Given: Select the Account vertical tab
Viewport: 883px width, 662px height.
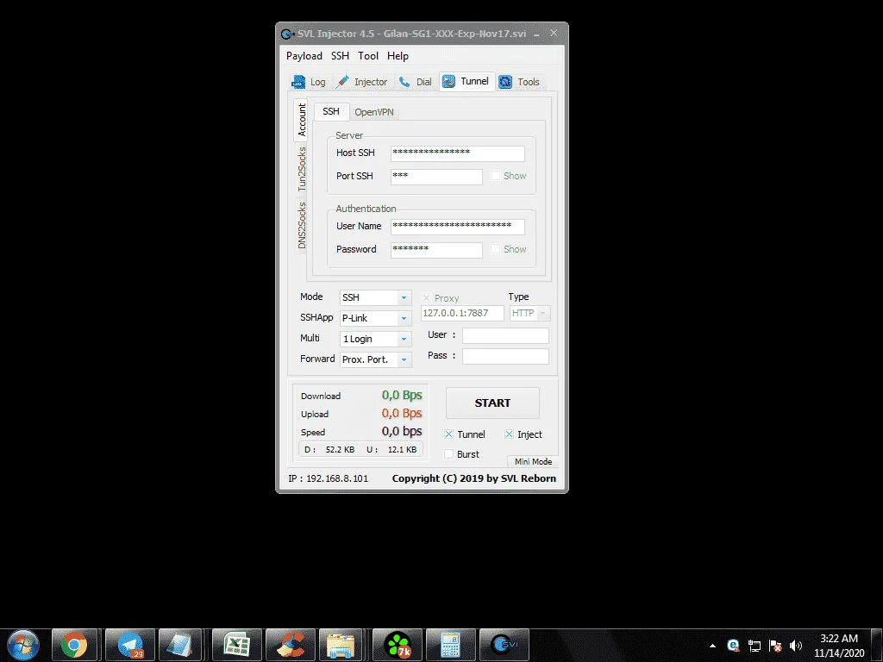Looking at the screenshot, I should pos(301,120).
